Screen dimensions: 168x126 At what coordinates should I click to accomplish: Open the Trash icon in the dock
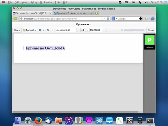pyautogui.click(x=140, y=121)
